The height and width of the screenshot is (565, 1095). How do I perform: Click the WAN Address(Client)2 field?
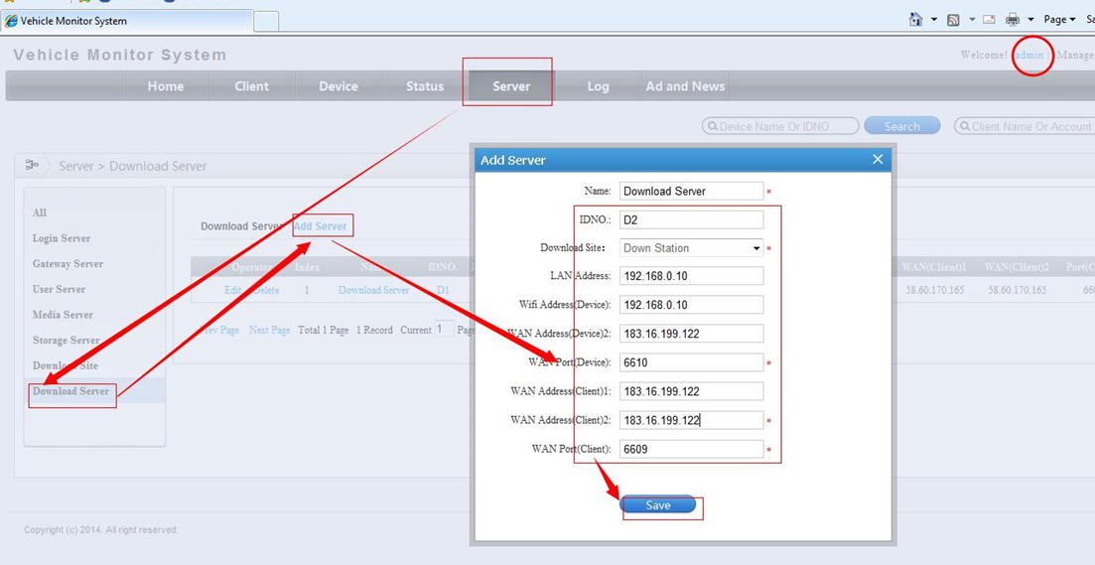[691, 420]
